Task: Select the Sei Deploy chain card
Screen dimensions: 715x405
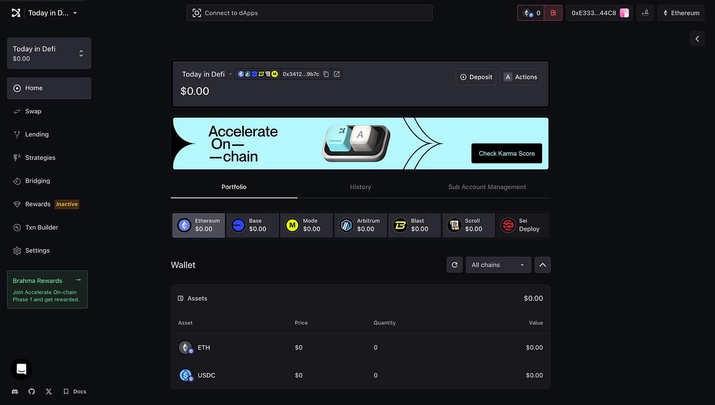Action: 522,225
